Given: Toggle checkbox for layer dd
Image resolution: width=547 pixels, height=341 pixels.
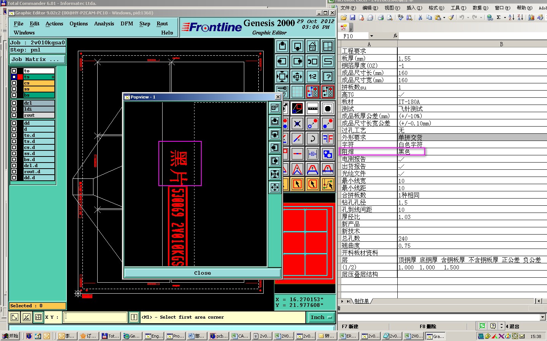Looking at the screenshot, I should click(14, 123).
